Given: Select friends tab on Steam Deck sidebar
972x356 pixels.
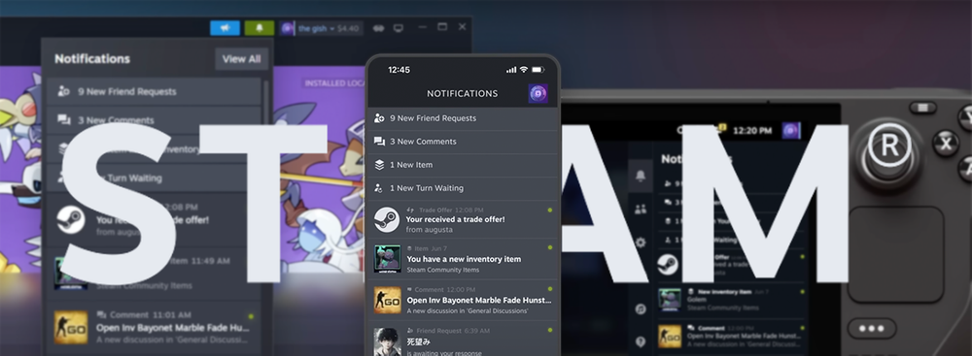Looking at the screenshot, I should 641,210.
